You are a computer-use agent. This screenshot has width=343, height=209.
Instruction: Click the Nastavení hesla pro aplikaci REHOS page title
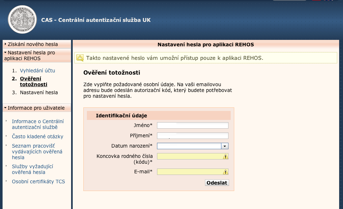(206, 45)
